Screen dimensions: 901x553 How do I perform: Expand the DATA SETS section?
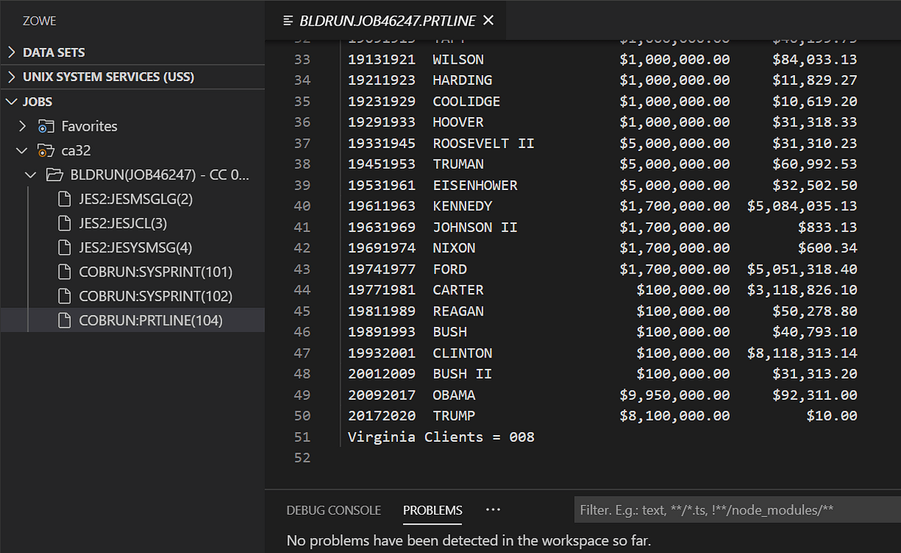coord(11,53)
